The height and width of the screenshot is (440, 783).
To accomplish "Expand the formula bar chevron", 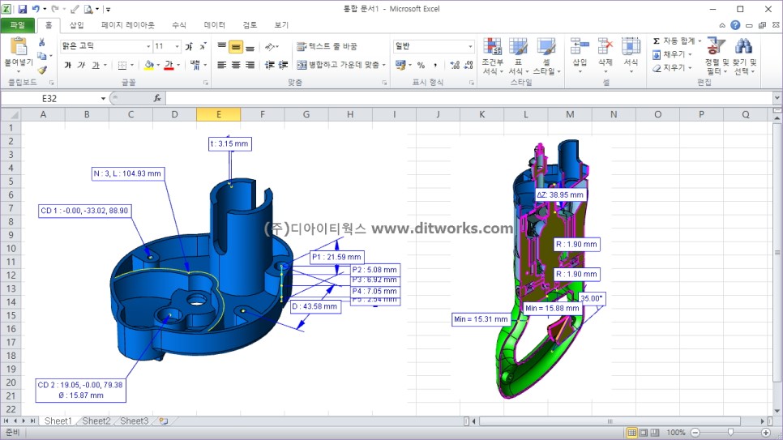I will pyautogui.click(x=777, y=98).
